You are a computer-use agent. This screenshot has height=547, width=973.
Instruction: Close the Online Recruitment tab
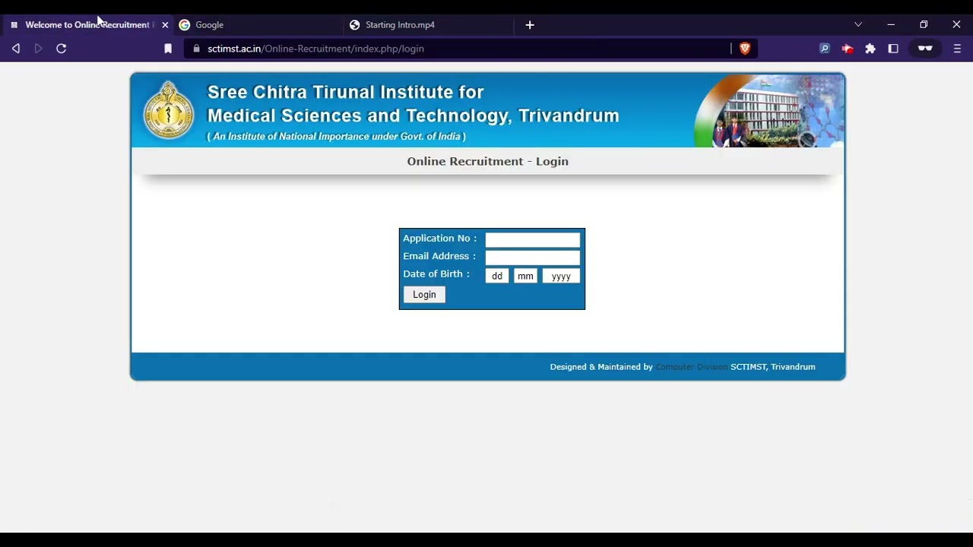point(165,25)
